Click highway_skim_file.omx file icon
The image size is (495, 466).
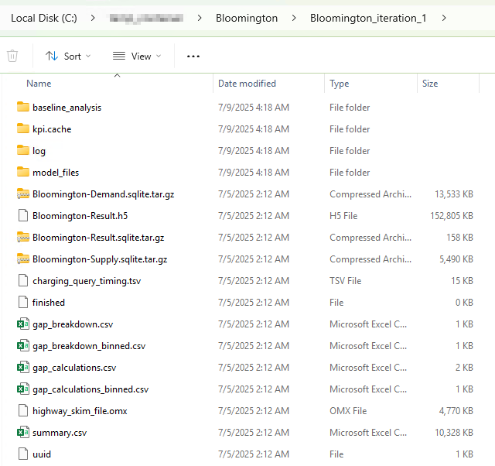23,411
